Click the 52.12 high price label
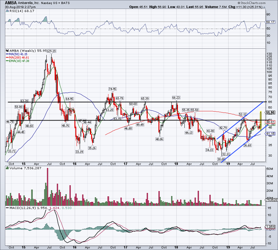This screenshot has height=250, width=278. click(x=243, y=114)
